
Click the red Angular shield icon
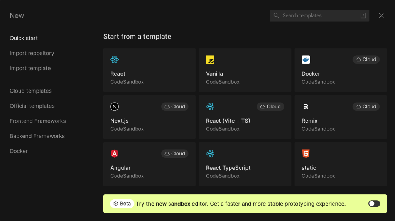114,154
